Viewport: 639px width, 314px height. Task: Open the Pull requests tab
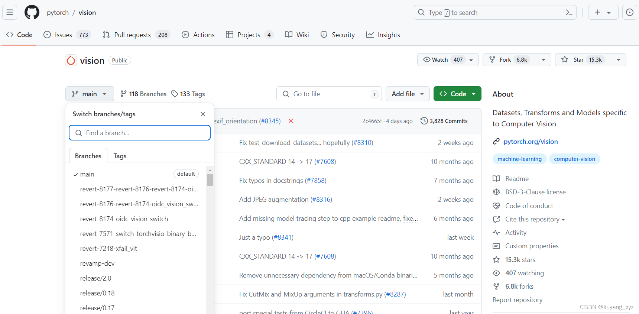point(136,35)
